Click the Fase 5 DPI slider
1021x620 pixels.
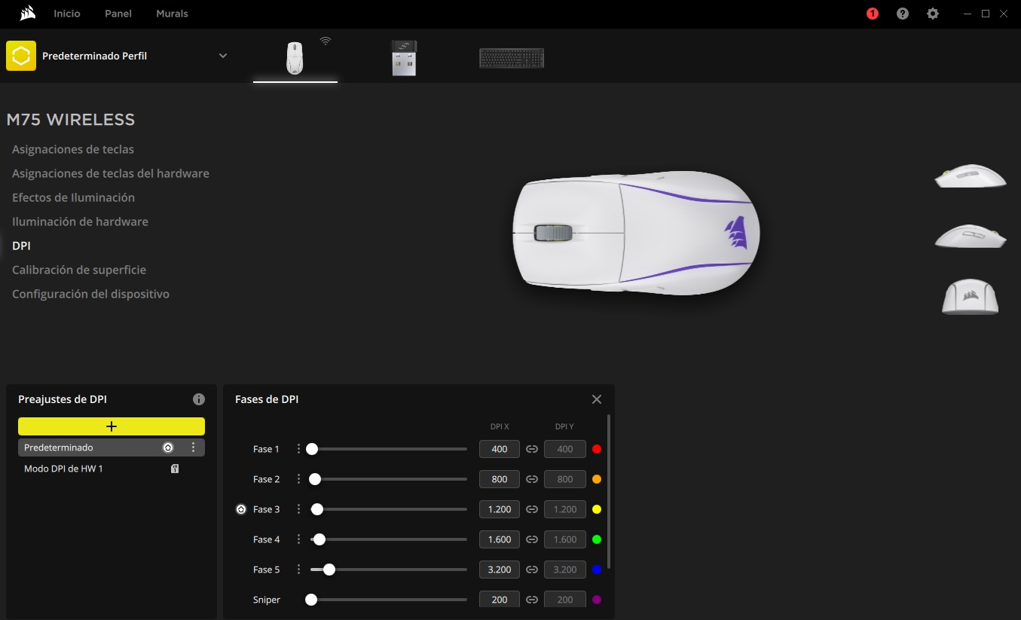point(389,570)
